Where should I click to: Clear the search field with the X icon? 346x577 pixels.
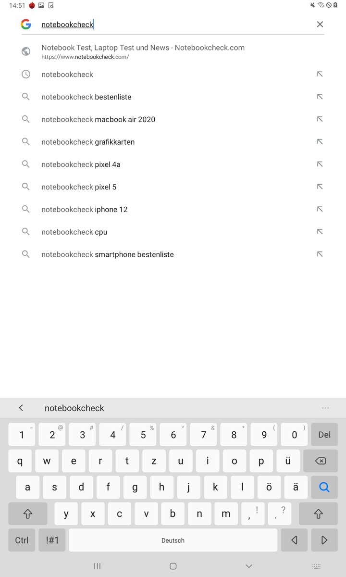(320, 25)
